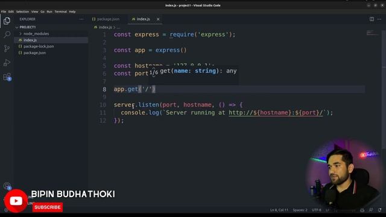Image resolution: width=386 pixels, height=217 pixels.
Task: Open the Accounts icon in activity bar
Action: 7,186
